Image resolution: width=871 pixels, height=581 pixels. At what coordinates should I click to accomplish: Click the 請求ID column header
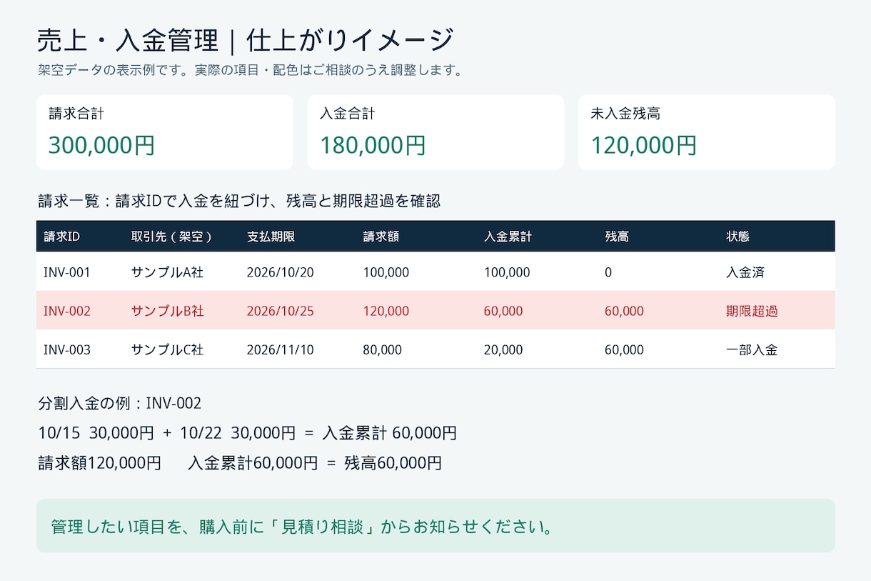click(x=61, y=237)
